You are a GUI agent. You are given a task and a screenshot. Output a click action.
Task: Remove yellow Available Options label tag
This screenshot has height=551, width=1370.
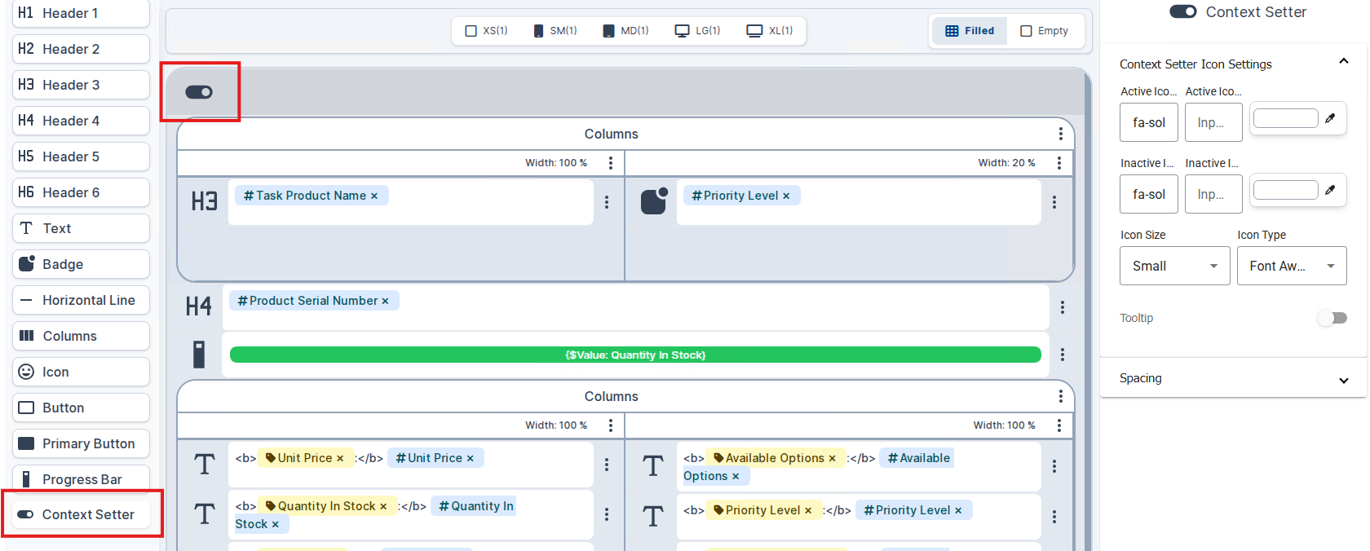click(832, 459)
